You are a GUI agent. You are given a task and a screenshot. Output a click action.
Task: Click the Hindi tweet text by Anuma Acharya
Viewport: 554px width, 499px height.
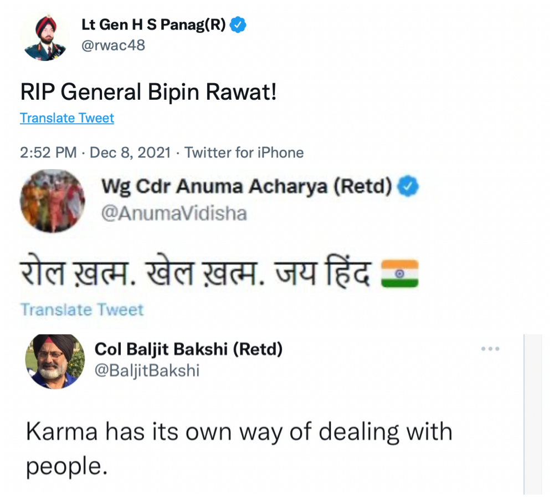coord(194,276)
